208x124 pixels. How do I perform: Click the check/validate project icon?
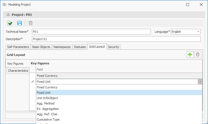10,23
